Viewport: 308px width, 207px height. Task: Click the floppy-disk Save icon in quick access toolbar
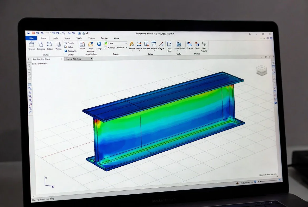(x=29, y=33)
